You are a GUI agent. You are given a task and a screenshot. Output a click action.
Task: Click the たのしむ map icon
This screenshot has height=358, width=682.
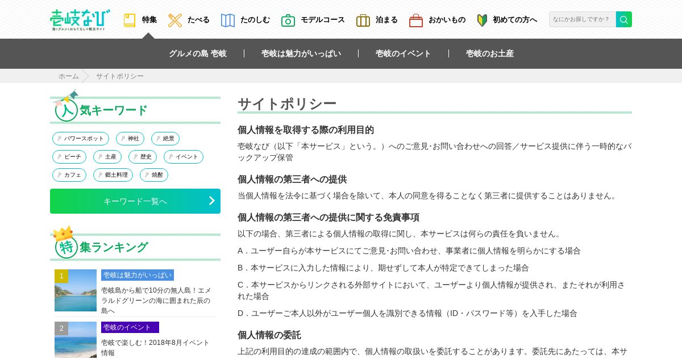click(228, 20)
